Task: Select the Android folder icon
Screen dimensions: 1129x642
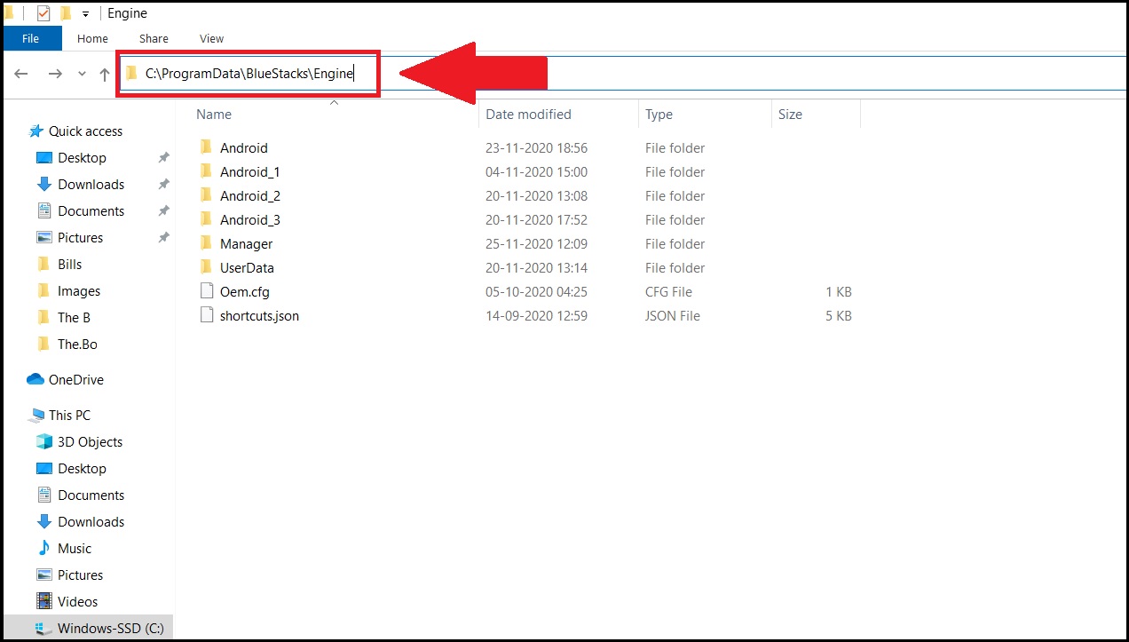Action: [x=206, y=147]
